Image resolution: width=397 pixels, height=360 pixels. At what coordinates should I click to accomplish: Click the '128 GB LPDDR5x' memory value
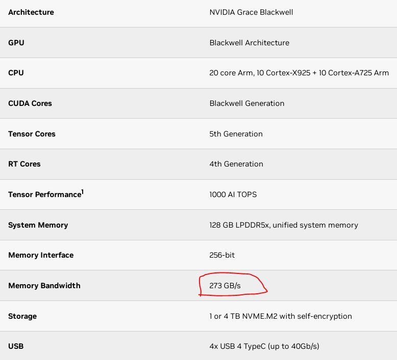284,225
